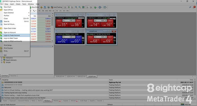Viewport: 197px width, 106px height.
Task: Select the W1 timeframe button
Action: pyautogui.click(x=64, y=11)
